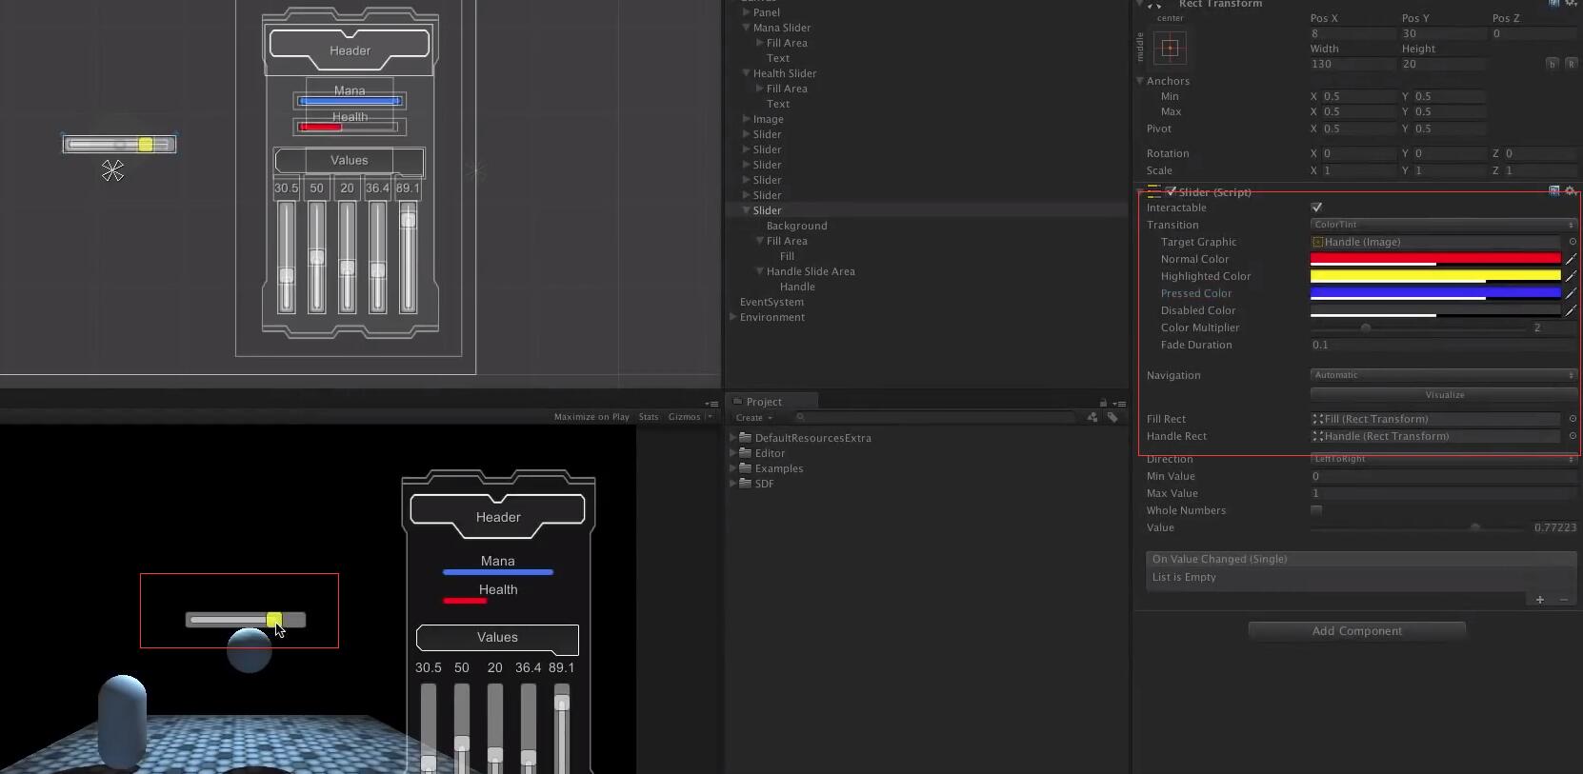Collapse the Mana Slider hierarchy node
This screenshot has width=1583, height=774.
pos(747,28)
